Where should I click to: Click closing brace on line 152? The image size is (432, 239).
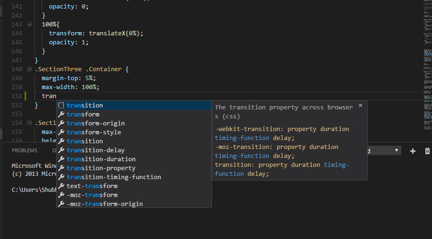(x=36, y=105)
